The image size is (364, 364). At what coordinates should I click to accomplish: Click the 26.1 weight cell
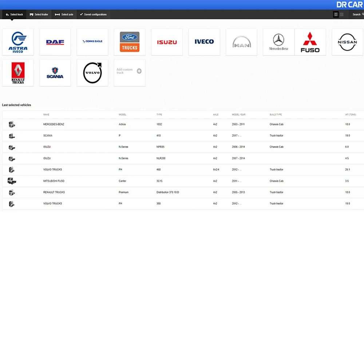(x=347, y=170)
